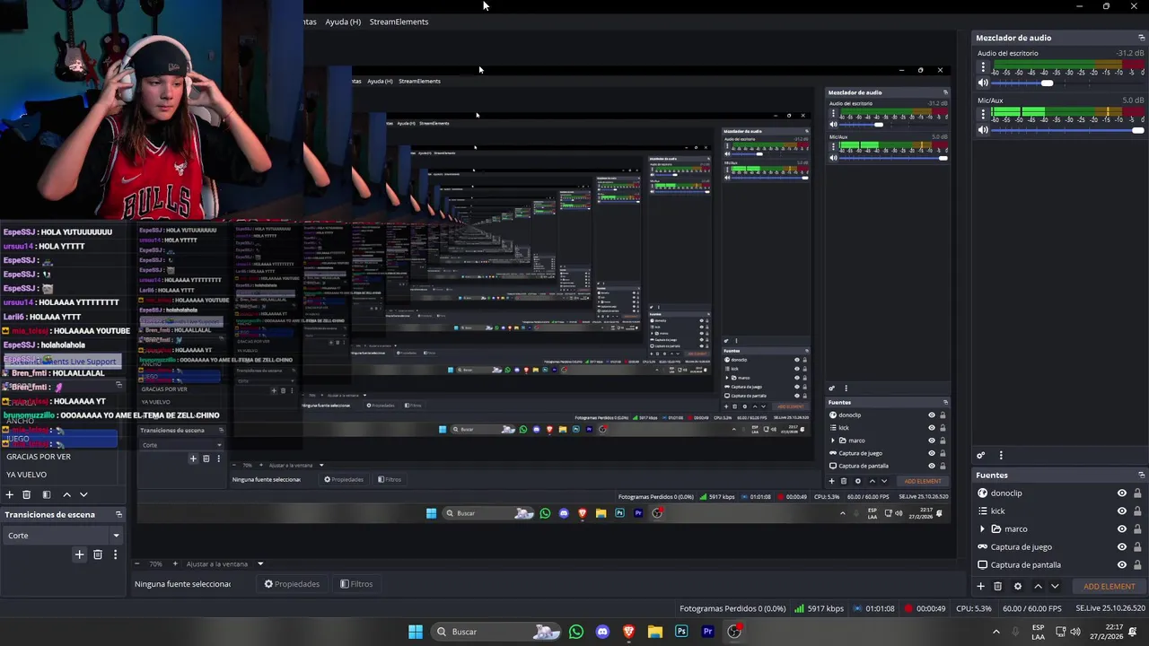Open Mic/Aux three-dot options in the main mixer
The width and height of the screenshot is (1149, 646).
[x=983, y=115]
